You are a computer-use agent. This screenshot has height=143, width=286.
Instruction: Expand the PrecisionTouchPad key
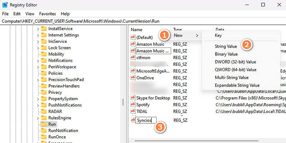click(x=38, y=80)
